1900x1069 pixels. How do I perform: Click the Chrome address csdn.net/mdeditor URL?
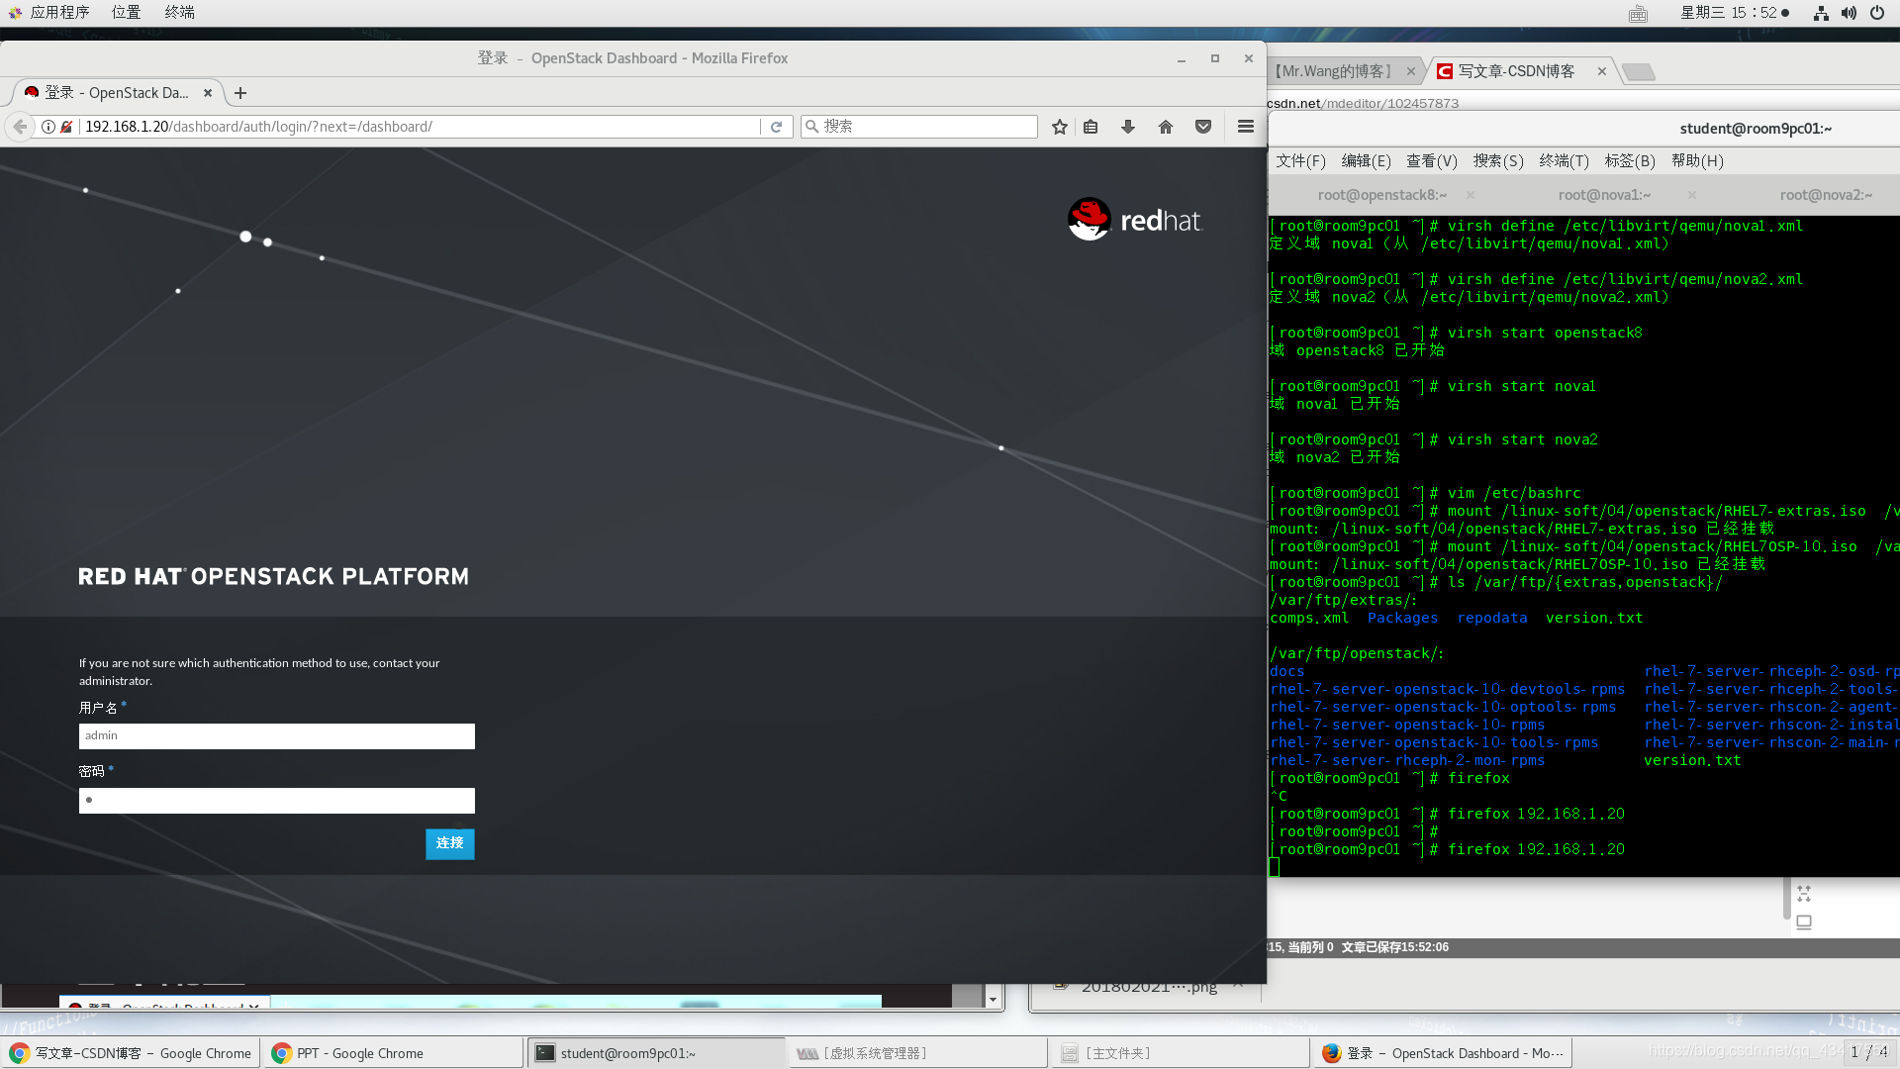[x=1364, y=103]
